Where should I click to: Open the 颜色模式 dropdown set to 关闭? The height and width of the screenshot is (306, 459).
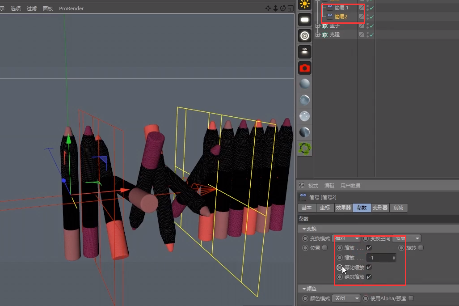[x=346, y=298]
